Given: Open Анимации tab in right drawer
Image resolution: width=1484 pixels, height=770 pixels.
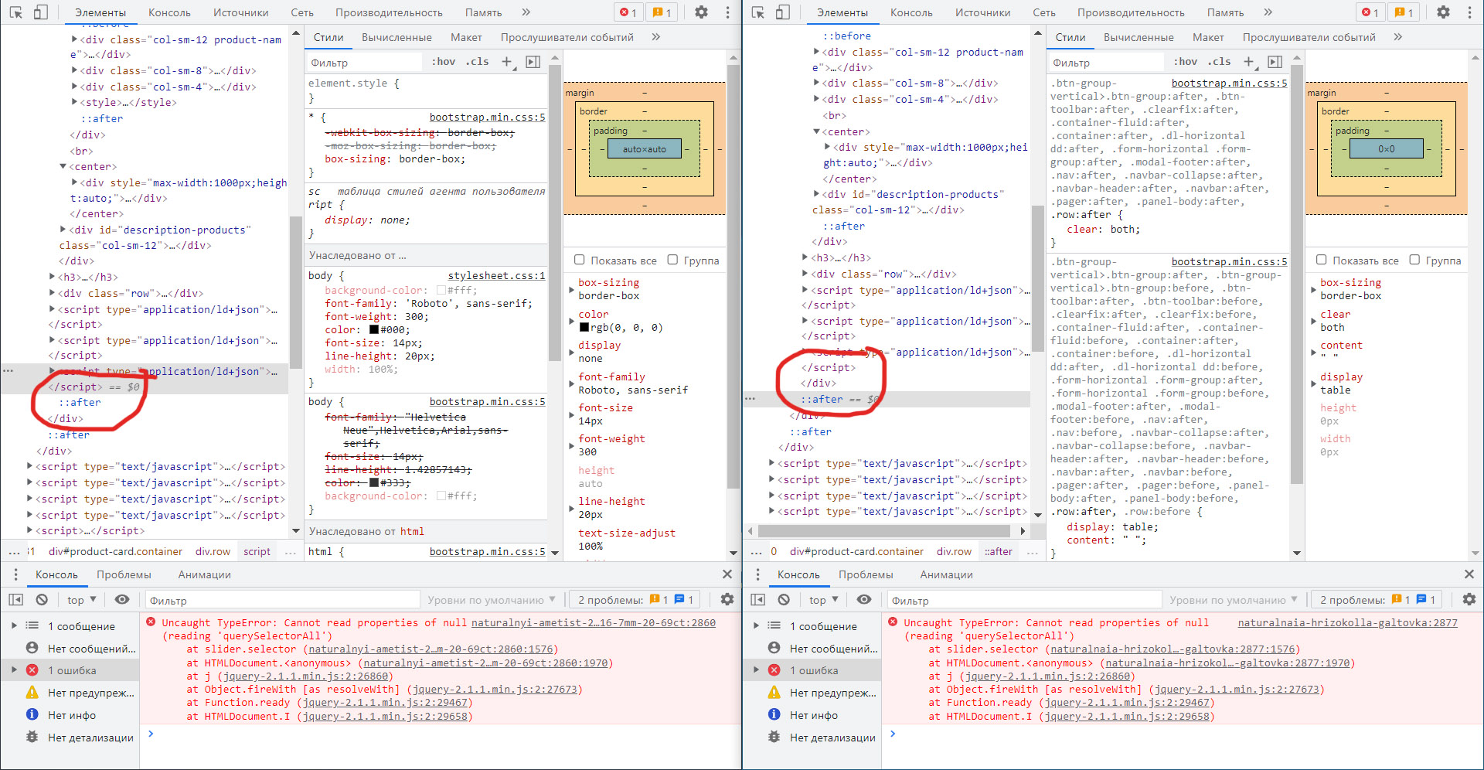Looking at the screenshot, I should point(946,574).
